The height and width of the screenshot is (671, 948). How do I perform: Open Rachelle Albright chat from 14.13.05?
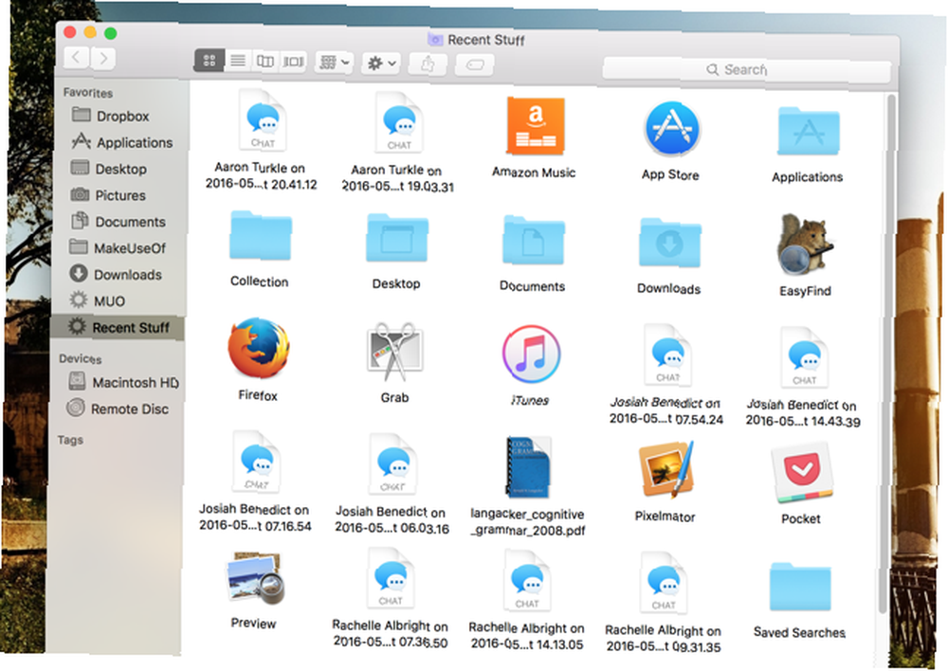click(x=528, y=581)
